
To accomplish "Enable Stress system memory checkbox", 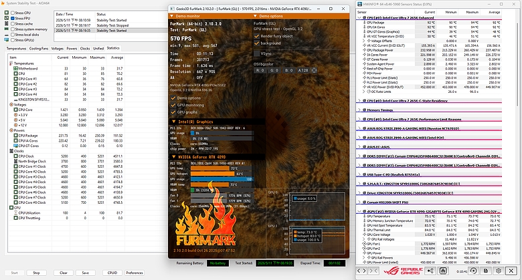I will point(13,29).
